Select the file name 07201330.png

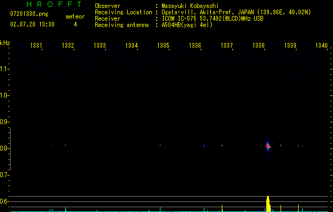tap(29, 14)
